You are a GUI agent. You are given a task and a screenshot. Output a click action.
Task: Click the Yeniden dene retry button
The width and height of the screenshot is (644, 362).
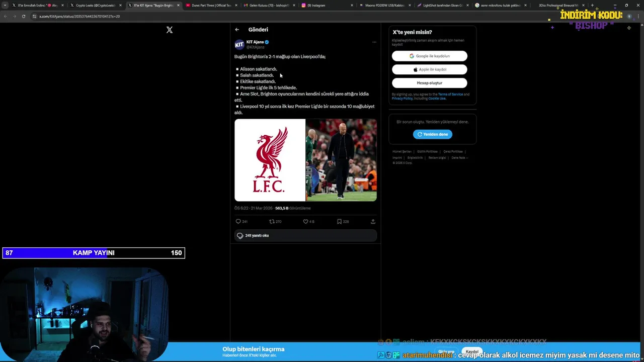click(x=433, y=134)
